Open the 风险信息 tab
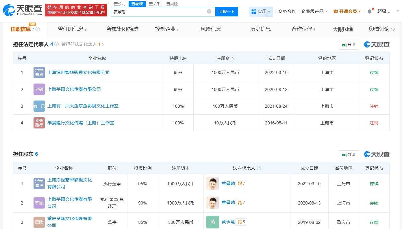This screenshot has height=229, width=402. tap(211, 29)
